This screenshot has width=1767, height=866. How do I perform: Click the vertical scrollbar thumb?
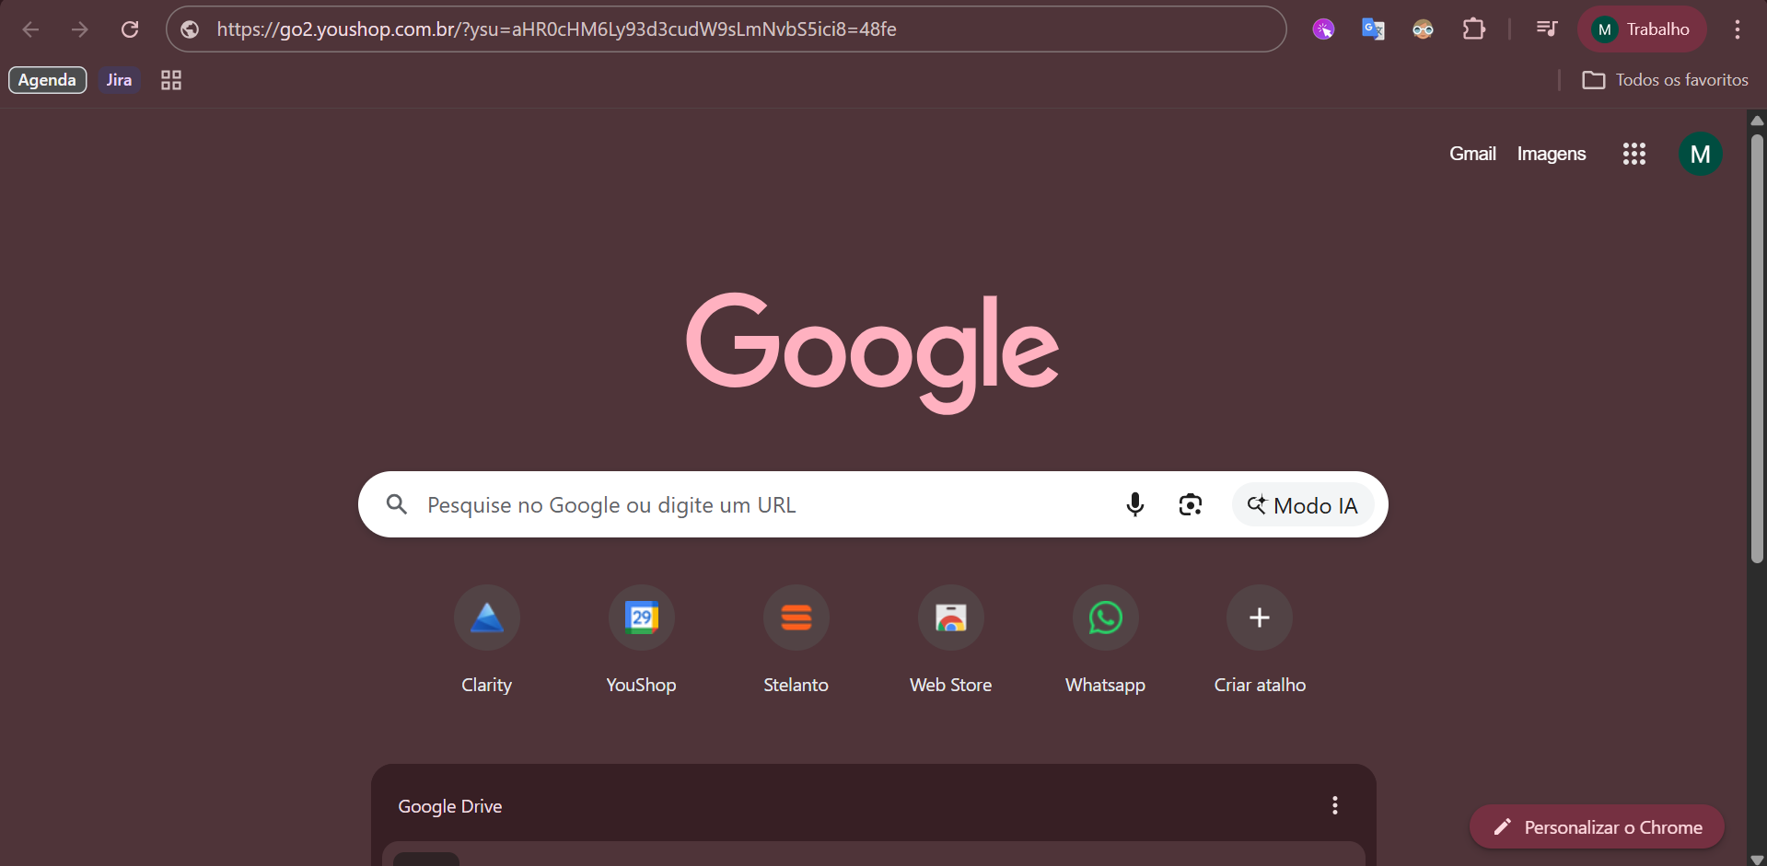[x=1757, y=349]
